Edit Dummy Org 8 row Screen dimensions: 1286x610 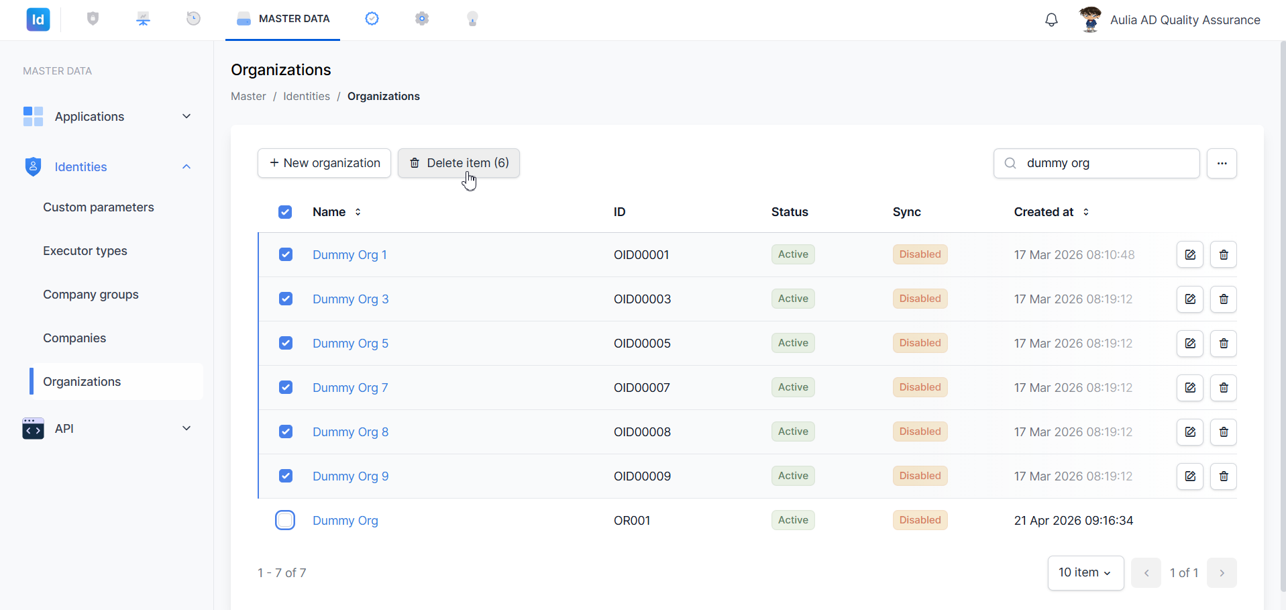point(1190,432)
